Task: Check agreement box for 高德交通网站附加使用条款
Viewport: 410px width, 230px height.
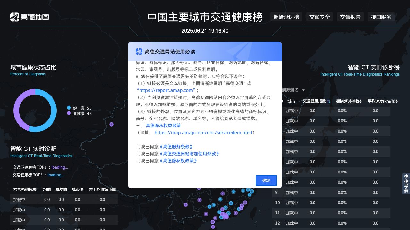Action: (138, 154)
